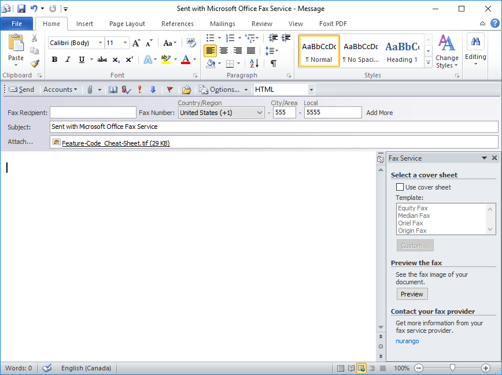The width and height of the screenshot is (502, 375).
Task: Switch to the Review tab
Action: [x=262, y=24]
